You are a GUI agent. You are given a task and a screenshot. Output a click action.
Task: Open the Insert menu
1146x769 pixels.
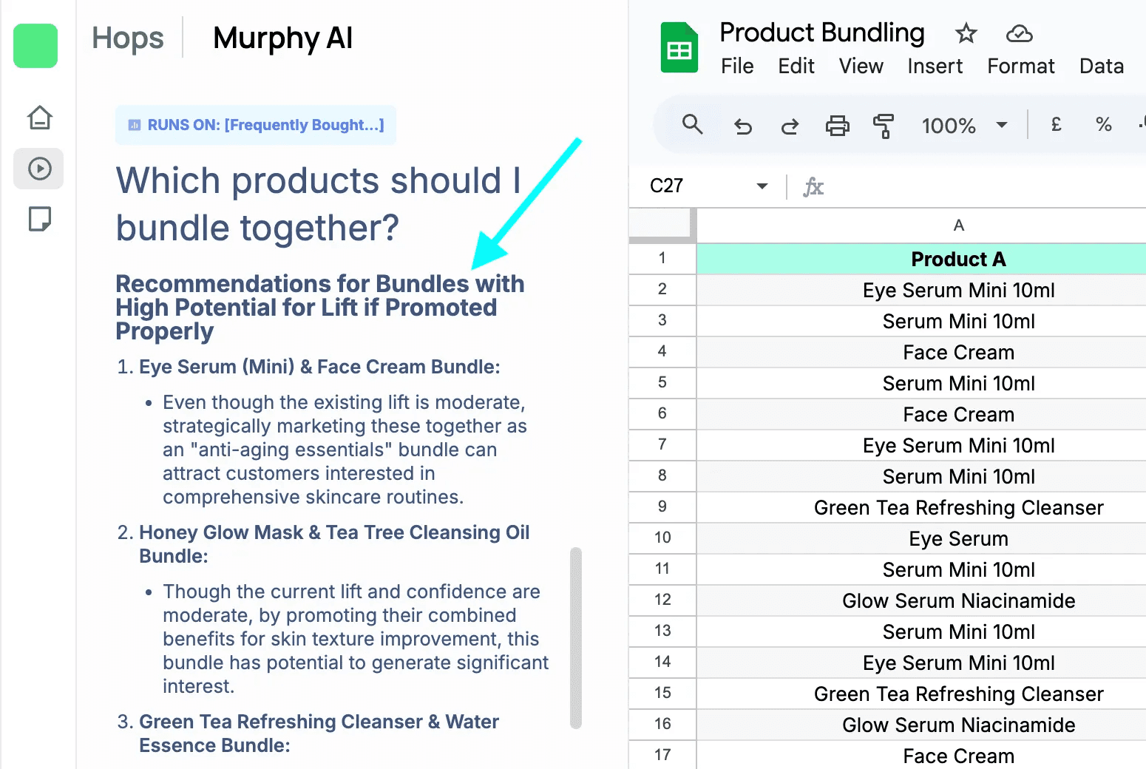pos(935,67)
